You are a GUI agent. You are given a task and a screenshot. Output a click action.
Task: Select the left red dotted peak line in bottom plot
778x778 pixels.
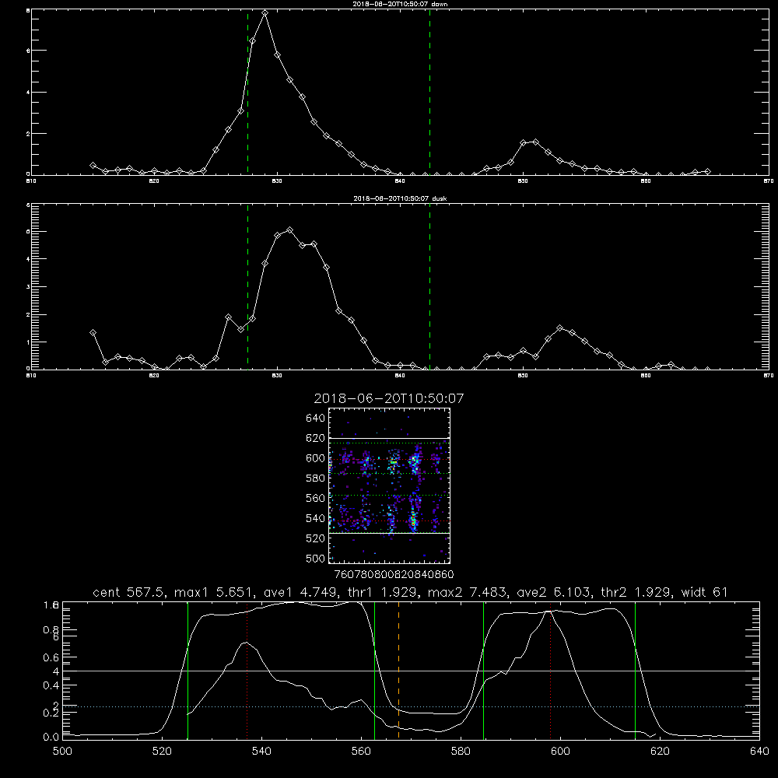pyautogui.click(x=247, y=670)
